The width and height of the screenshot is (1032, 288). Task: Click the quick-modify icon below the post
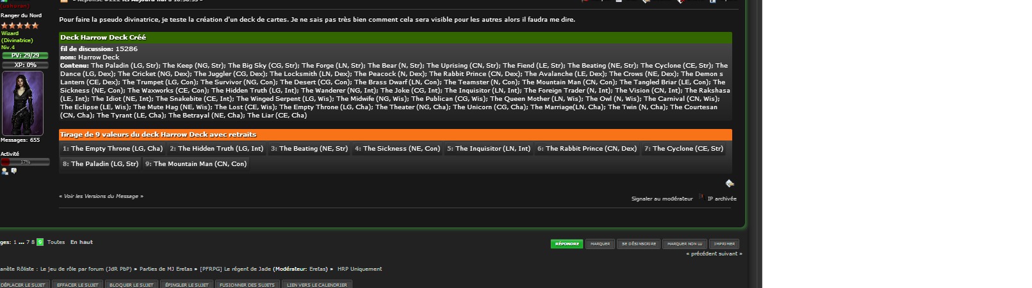729,183
